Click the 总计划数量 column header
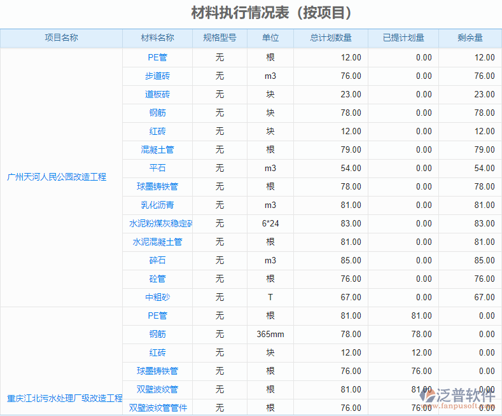 331,38
